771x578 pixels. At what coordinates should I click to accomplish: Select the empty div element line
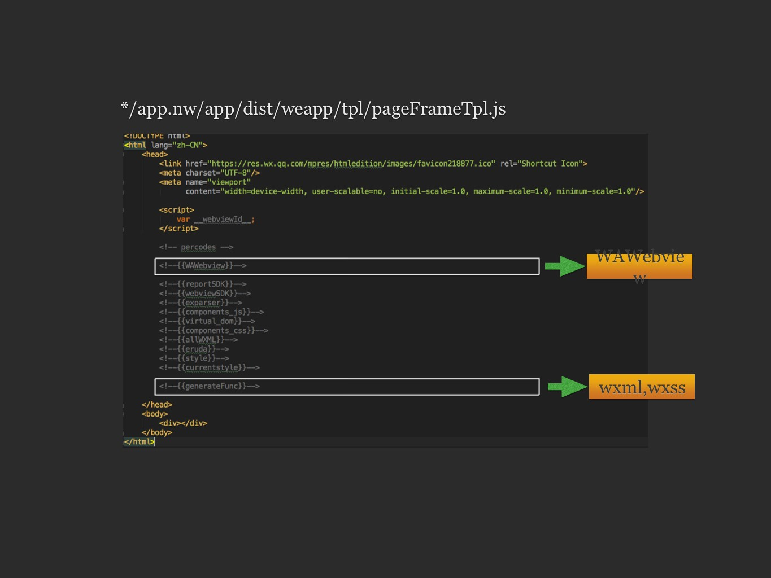click(183, 423)
